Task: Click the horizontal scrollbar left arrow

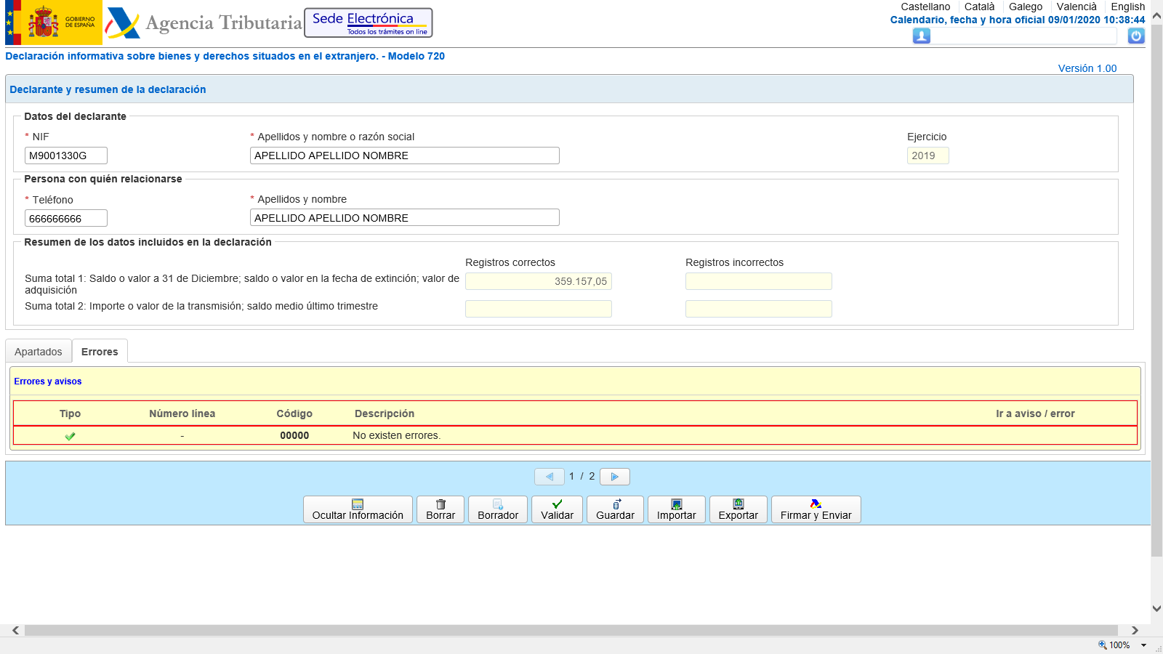Action: click(15, 630)
